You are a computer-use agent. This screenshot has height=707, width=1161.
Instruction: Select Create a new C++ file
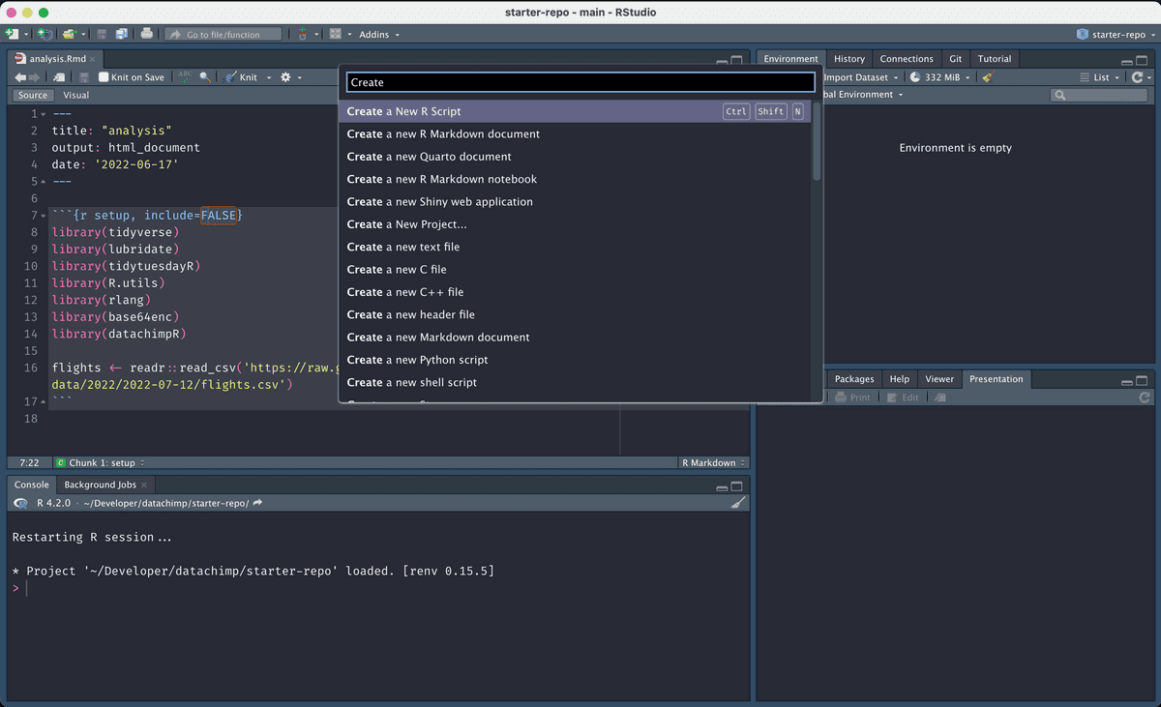point(576,292)
